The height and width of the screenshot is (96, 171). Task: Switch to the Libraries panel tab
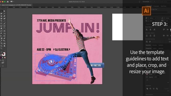(161, 48)
